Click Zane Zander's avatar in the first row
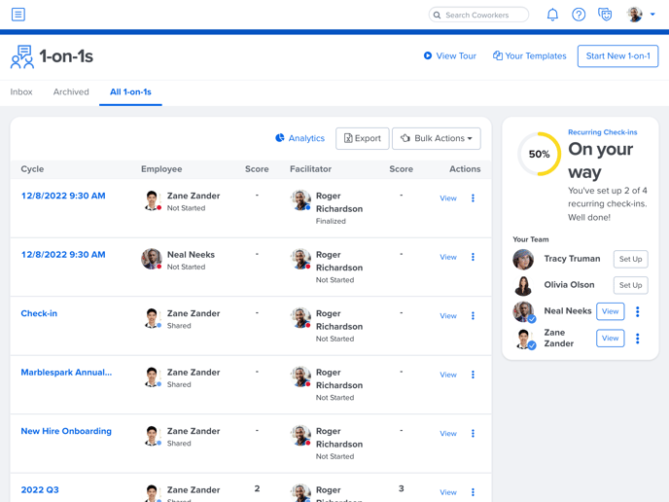 point(152,200)
